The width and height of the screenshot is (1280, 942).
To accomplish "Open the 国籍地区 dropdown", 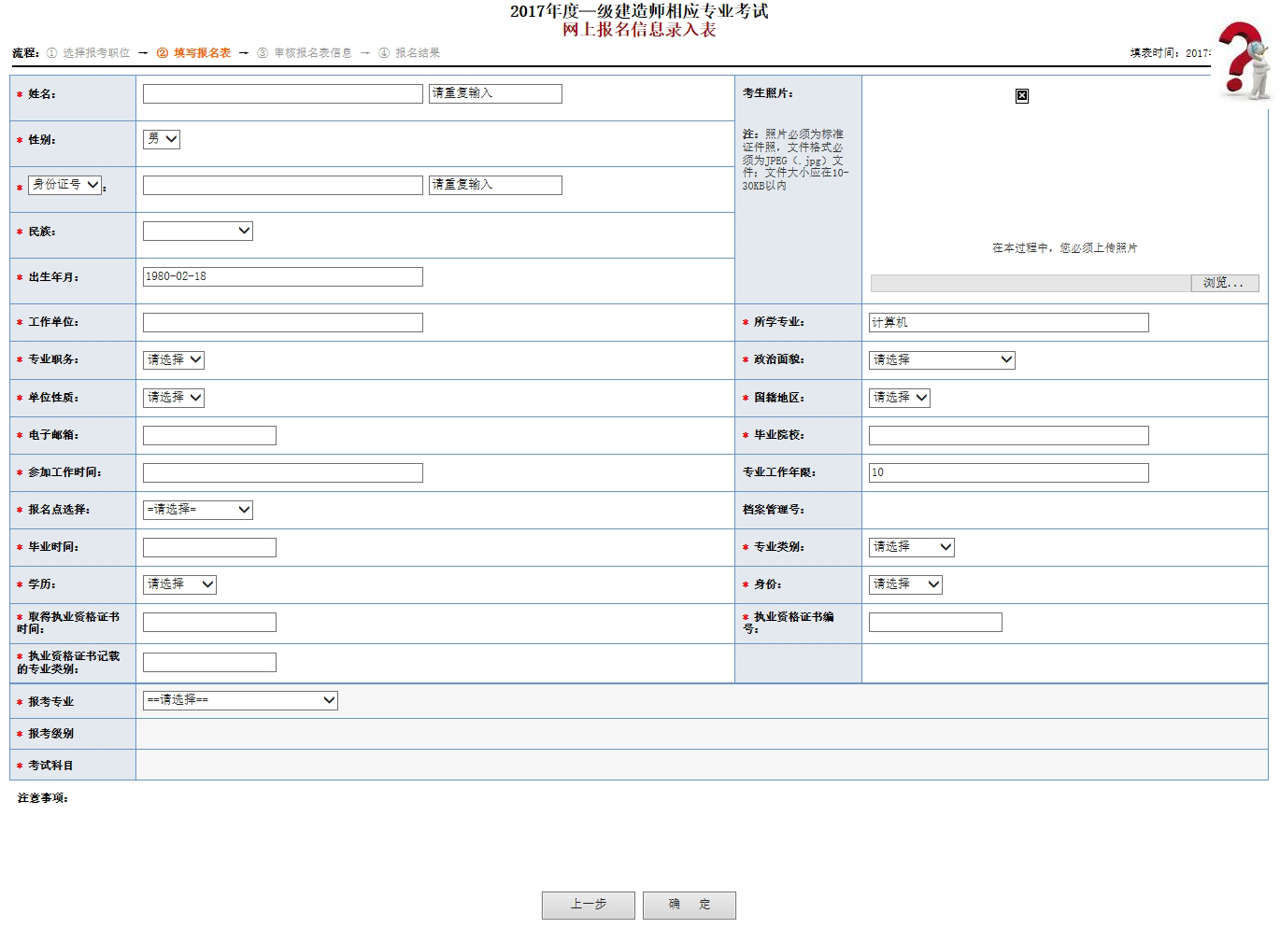I will point(898,398).
